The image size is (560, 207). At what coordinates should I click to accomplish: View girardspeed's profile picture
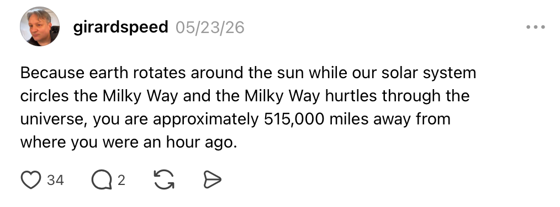(40, 27)
